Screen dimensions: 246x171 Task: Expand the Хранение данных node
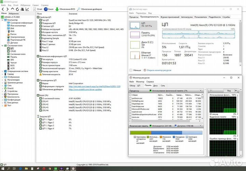[x=2, y=83]
